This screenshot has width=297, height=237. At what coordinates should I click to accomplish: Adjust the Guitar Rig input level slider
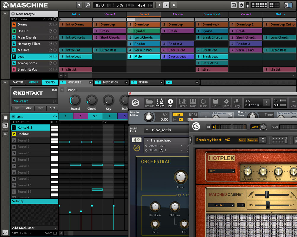coord(231,127)
